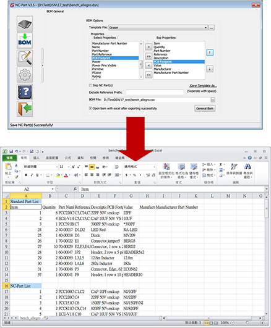Toggle Bold formatting in Excel
This screenshot has width=271, height=328.
tap(26, 175)
